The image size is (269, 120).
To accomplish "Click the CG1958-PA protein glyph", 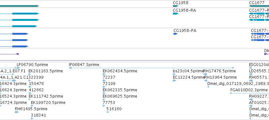I will point(175,34).
